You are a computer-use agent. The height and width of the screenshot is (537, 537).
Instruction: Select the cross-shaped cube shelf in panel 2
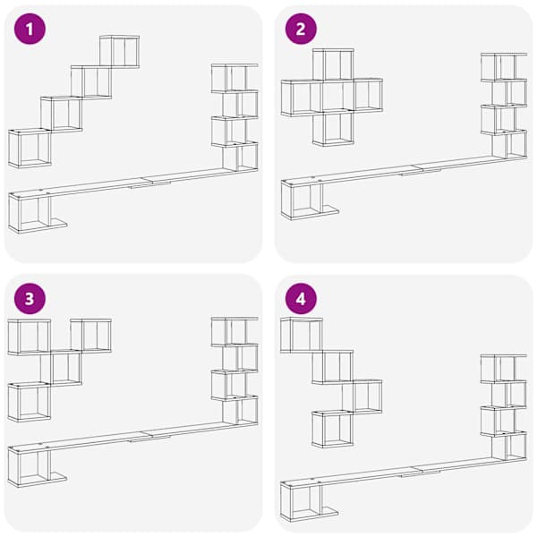(331, 98)
